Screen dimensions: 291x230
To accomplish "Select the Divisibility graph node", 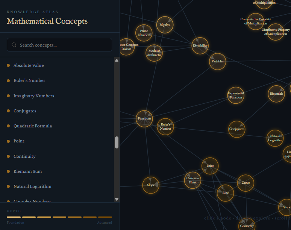I will pos(200,45).
